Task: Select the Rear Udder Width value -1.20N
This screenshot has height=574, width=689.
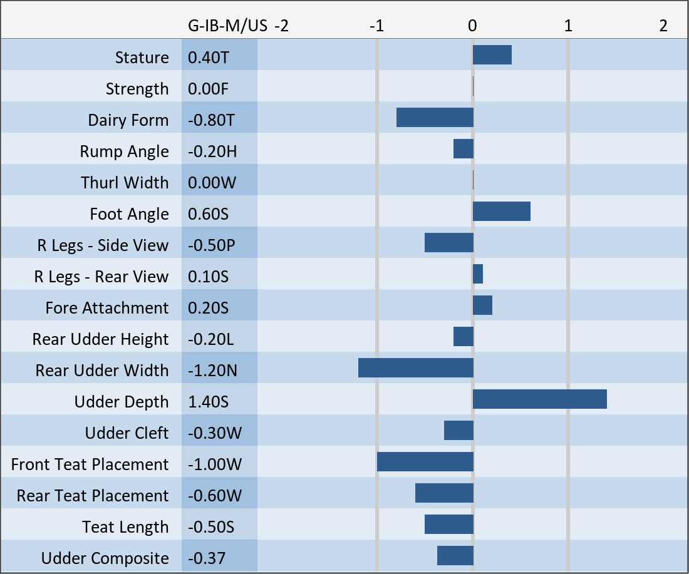Action: tap(212, 371)
